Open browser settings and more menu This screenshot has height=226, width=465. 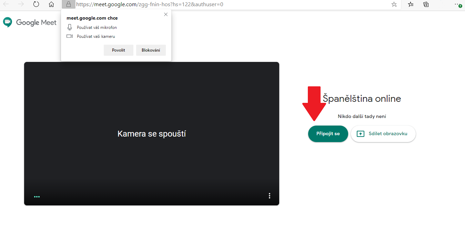pos(458,4)
